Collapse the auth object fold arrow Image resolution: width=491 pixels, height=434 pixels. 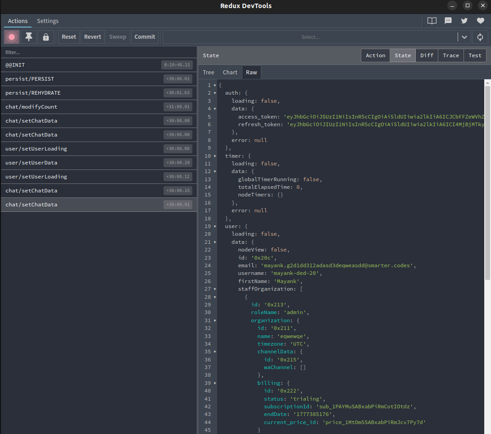[215, 93]
